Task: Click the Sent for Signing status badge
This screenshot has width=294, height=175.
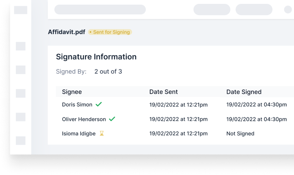Action: tap(110, 32)
